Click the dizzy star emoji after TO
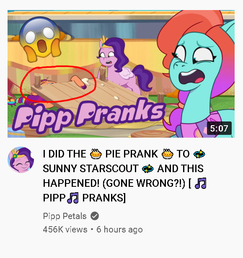Screen dimensions: 243x258 (x=199, y=154)
